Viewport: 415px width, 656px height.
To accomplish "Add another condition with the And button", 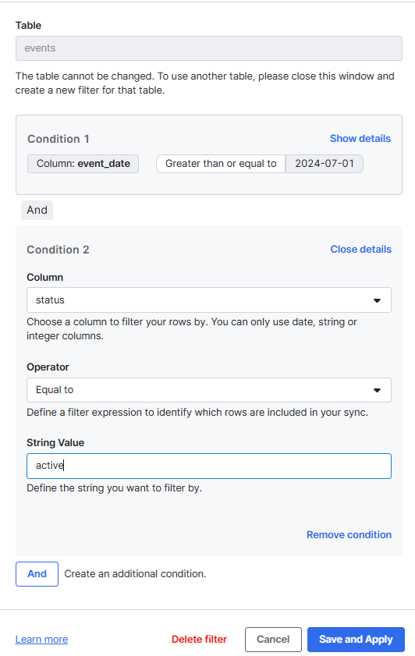I will click(x=37, y=574).
